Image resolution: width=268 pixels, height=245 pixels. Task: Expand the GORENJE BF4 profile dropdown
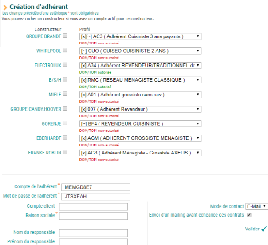pos(140,124)
